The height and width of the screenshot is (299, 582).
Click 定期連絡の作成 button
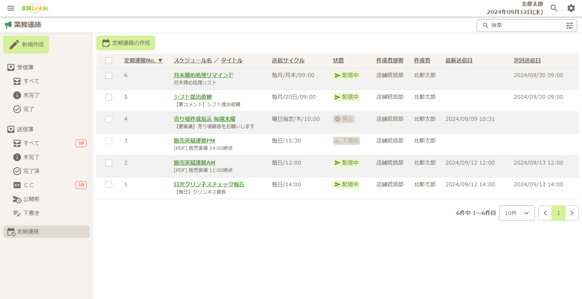coord(126,43)
